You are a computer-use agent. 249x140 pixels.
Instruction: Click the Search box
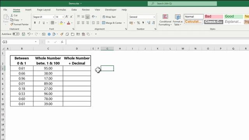click(182, 3)
